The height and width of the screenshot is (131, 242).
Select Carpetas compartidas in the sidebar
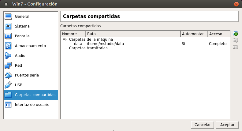31,95
